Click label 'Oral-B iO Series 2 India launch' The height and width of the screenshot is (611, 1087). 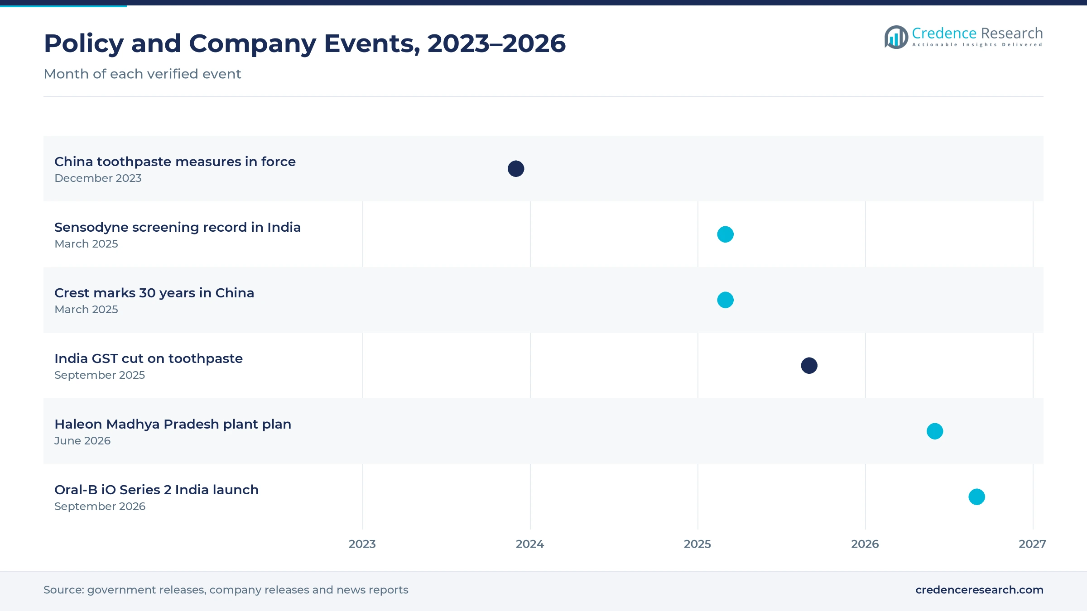click(156, 490)
